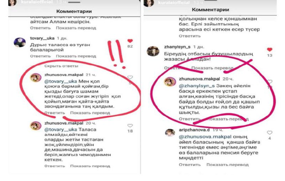This screenshot has height=181, width=285.
Task: Open zhunusova.makpal avatar in right panel
Action: [x=170, y=82]
